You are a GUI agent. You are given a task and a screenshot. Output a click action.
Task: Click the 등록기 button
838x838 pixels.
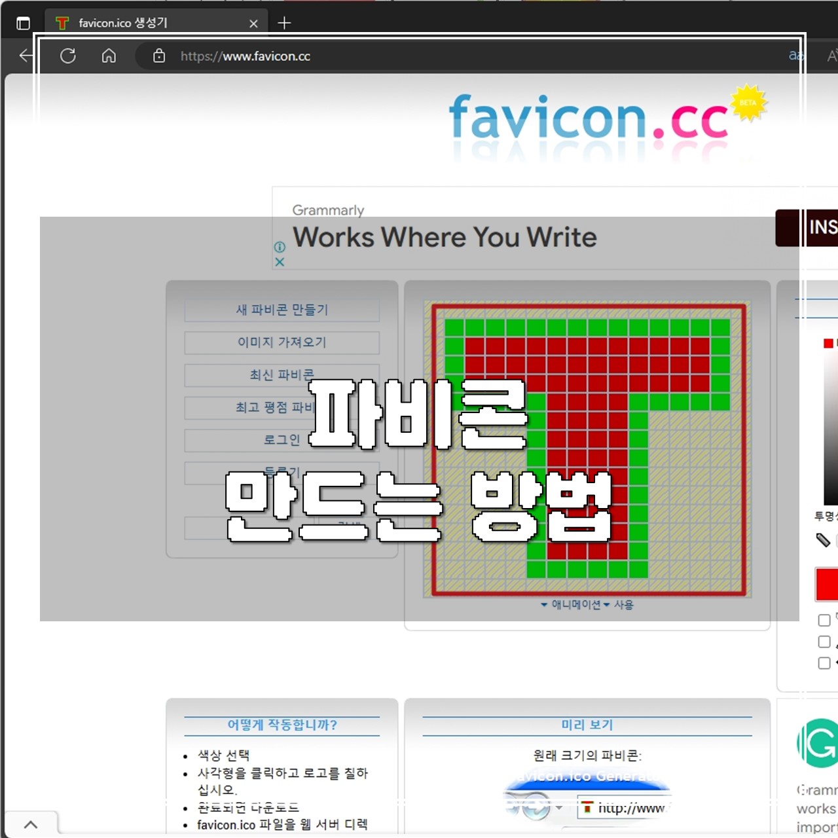point(282,473)
